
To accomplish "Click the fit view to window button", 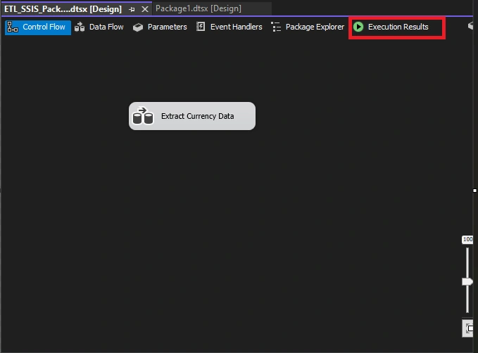I will (x=469, y=328).
